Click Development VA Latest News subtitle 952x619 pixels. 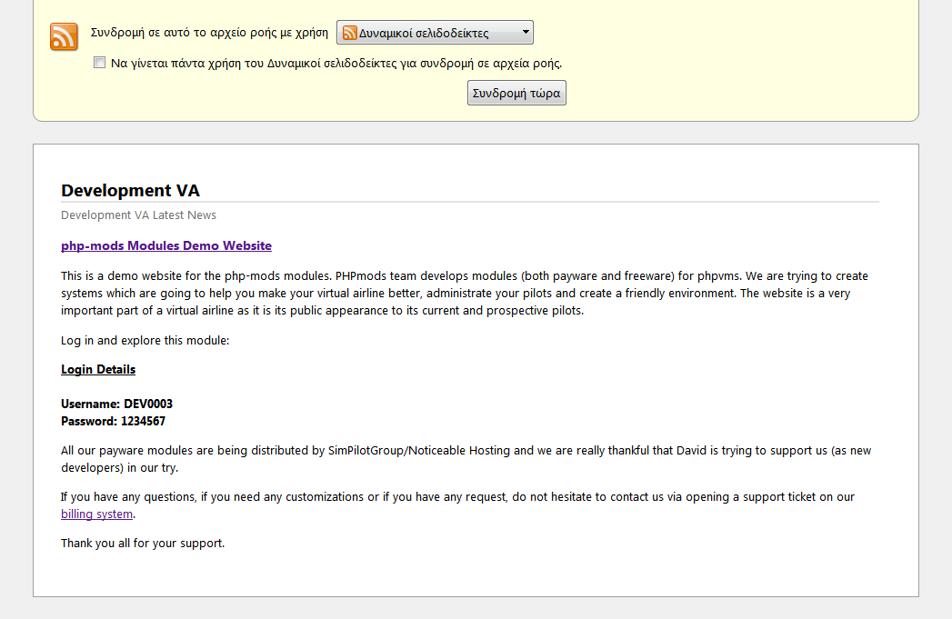[x=138, y=215]
